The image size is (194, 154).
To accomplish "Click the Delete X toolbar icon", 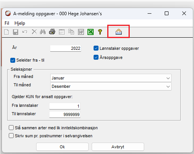I will click(x=34, y=32).
